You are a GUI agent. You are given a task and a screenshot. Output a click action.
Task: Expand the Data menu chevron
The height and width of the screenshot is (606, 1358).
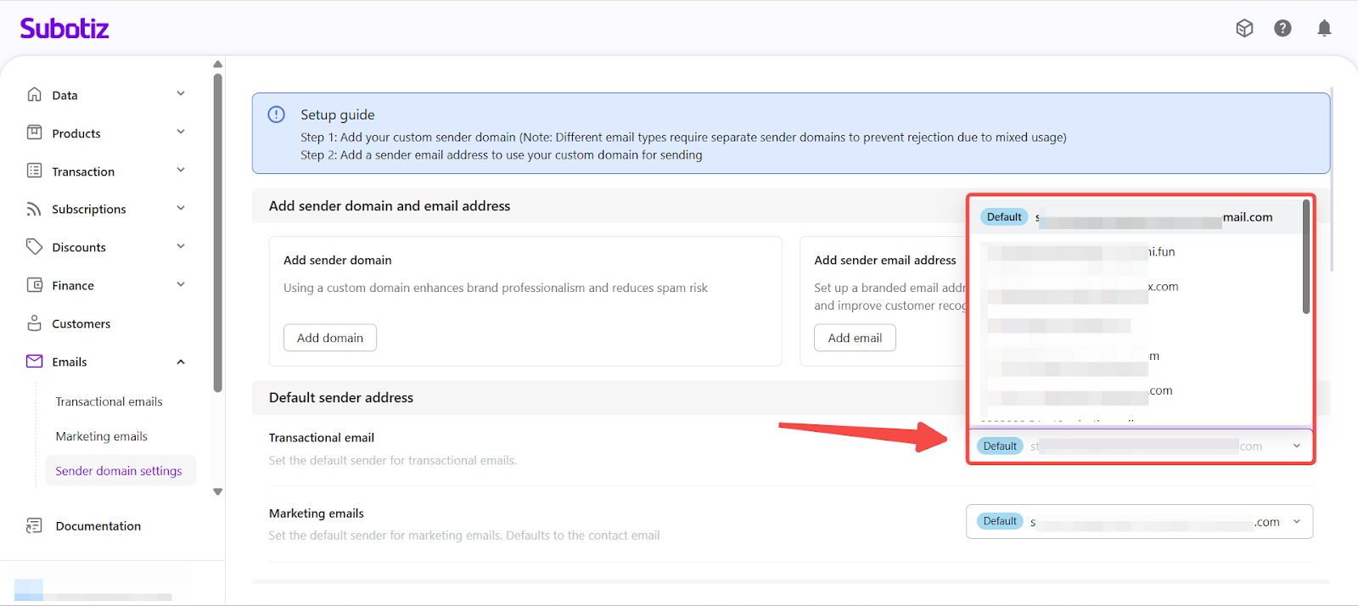pyautogui.click(x=181, y=94)
